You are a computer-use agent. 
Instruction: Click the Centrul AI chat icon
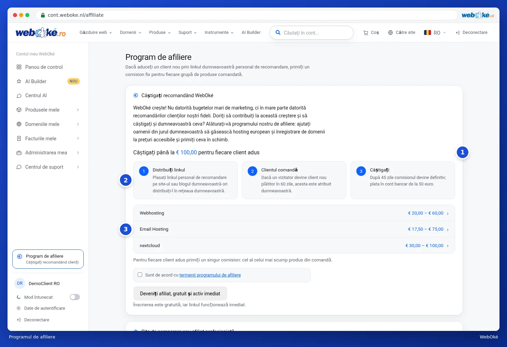19,96
